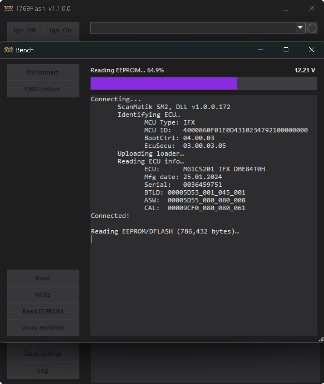Close the 1769Flash main window
Image resolution: width=324 pixels, height=384 pixels.
(x=312, y=8)
